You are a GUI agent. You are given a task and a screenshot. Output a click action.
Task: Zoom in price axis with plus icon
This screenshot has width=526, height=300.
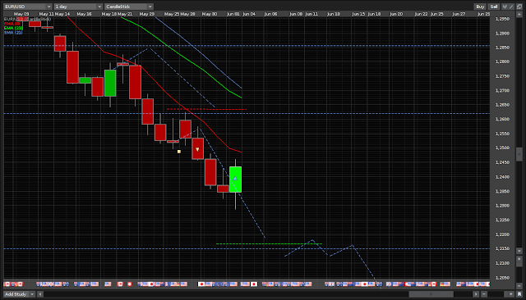click(x=519, y=259)
